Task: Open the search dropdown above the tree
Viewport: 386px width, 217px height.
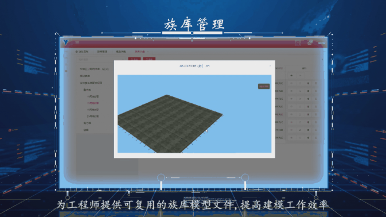Action: pyautogui.click(x=101, y=59)
